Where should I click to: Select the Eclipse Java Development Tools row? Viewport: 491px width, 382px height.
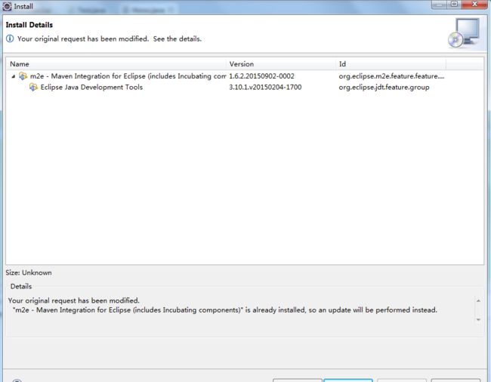tap(245, 88)
